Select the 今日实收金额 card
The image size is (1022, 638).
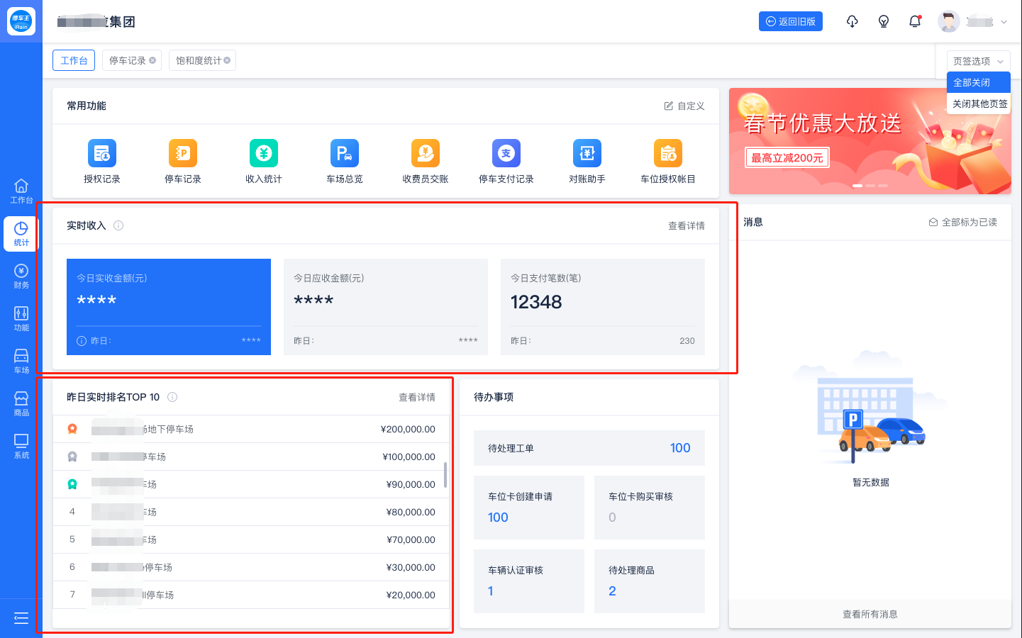(169, 307)
